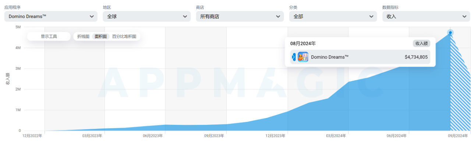Click the 09月2024年 axis label
The image size is (471, 141).
coord(457,136)
